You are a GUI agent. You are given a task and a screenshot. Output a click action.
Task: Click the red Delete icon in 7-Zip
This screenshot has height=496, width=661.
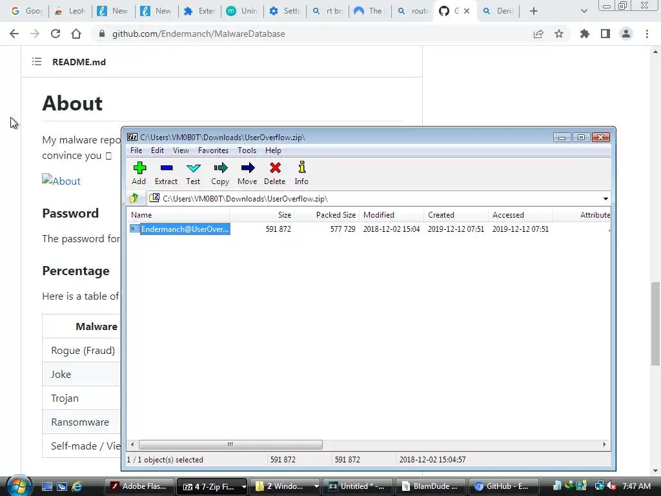275,168
